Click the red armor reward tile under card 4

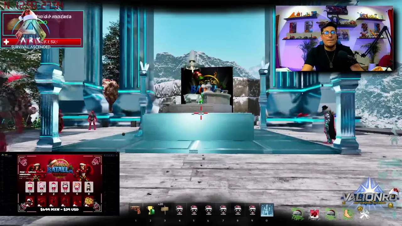(65, 201)
